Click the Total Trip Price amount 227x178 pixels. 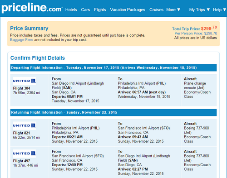[209, 28]
